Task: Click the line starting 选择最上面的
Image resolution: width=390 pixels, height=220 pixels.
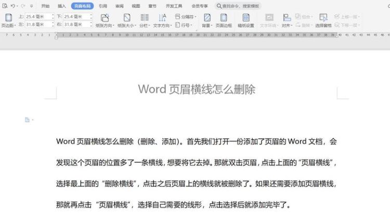Action: click(x=197, y=184)
